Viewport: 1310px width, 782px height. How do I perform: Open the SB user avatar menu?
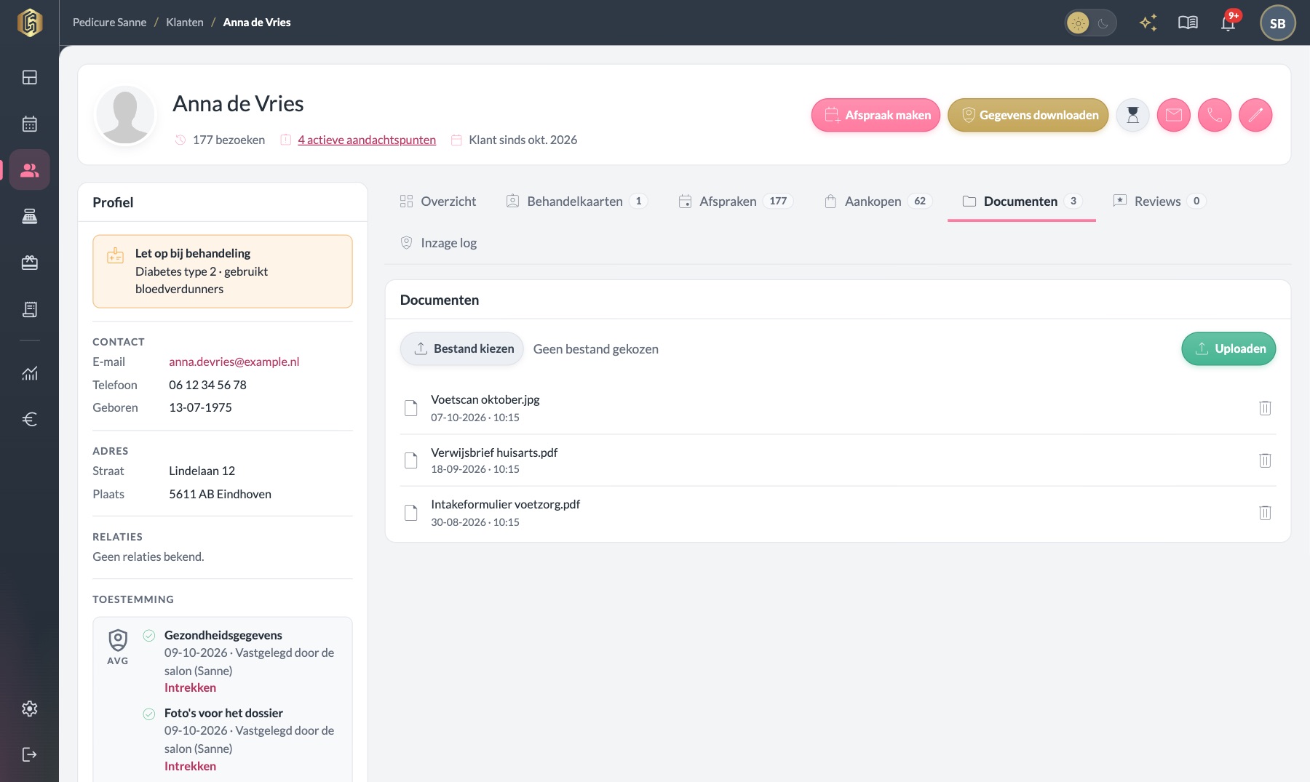(1277, 23)
